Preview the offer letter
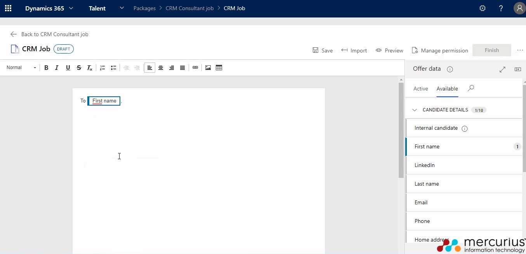This screenshot has width=526, height=254. [x=389, y=50]
